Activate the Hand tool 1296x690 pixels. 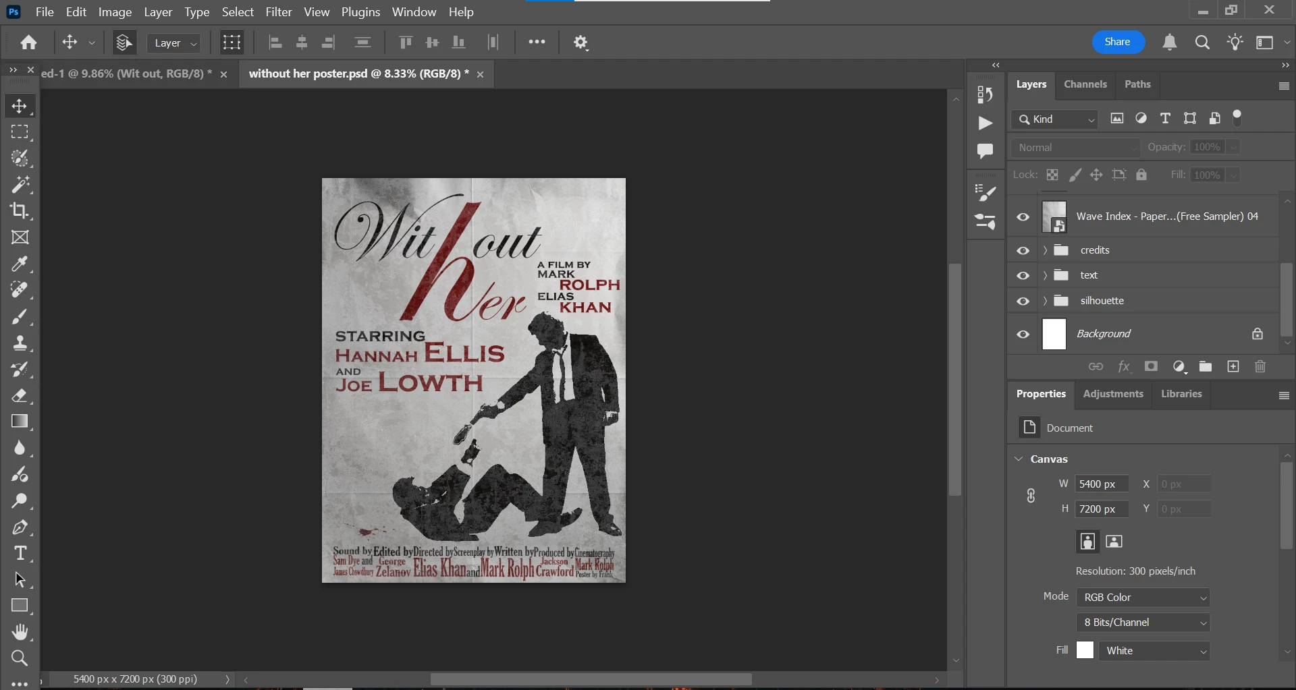pyautogui.click(x=20, y=632)
